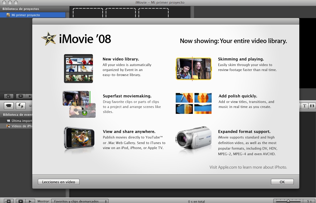The width and height of the screenshot is (316, 203).
Task: Click the iPhone image showing rafting video
Action: (x=79, y=138)
